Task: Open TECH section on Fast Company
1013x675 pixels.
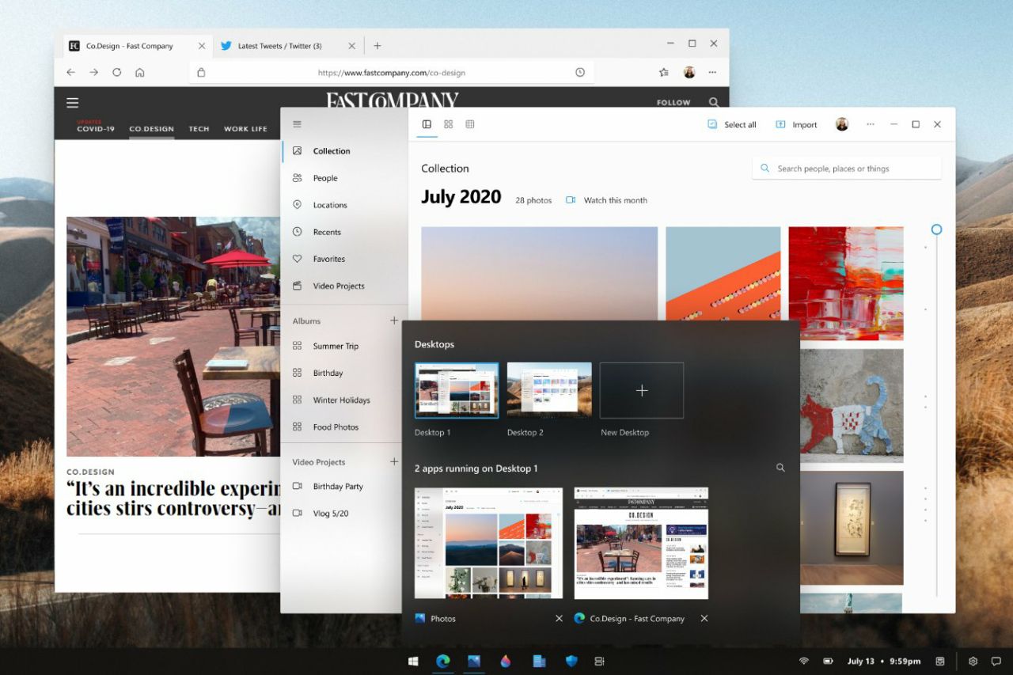Action: pyautogui.click(x=199, y=129)
